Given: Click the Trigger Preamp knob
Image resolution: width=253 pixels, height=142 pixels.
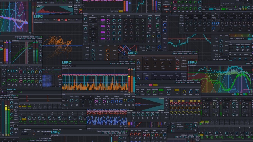Looking at the screenshot, I should pos(71,100).
